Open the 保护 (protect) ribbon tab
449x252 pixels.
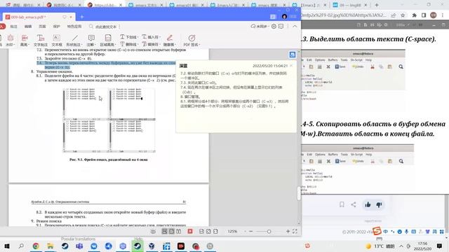tap(57, 27)
